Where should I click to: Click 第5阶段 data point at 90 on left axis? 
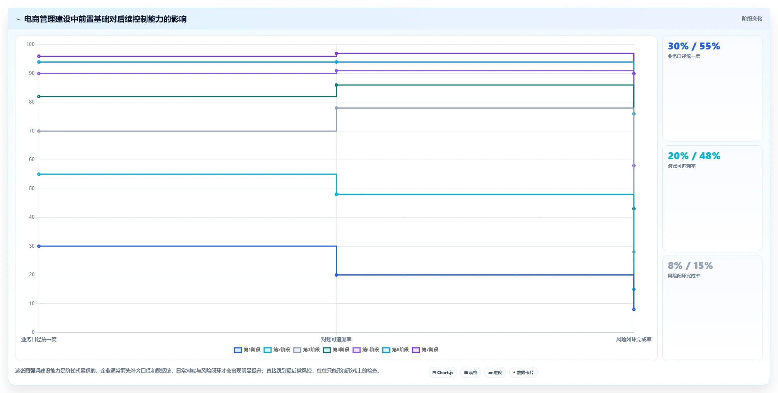click(39, 73)
